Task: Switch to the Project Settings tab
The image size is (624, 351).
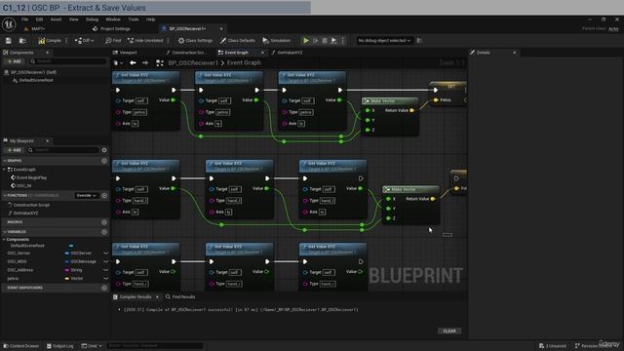Action: [x=111, y=28]
